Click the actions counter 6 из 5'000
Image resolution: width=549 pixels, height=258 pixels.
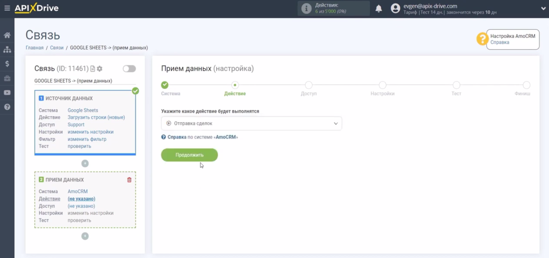(331, 11)
